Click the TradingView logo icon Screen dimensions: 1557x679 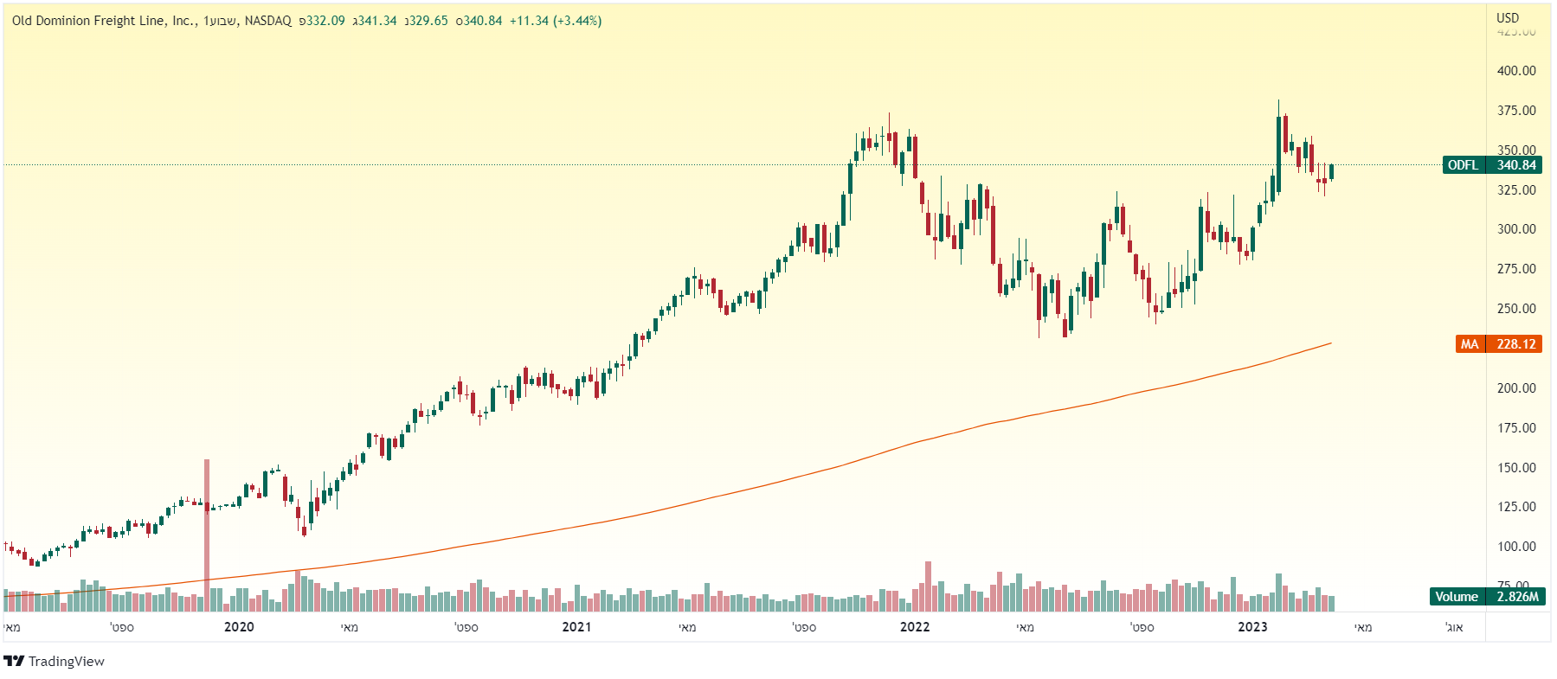coord(14,662)
